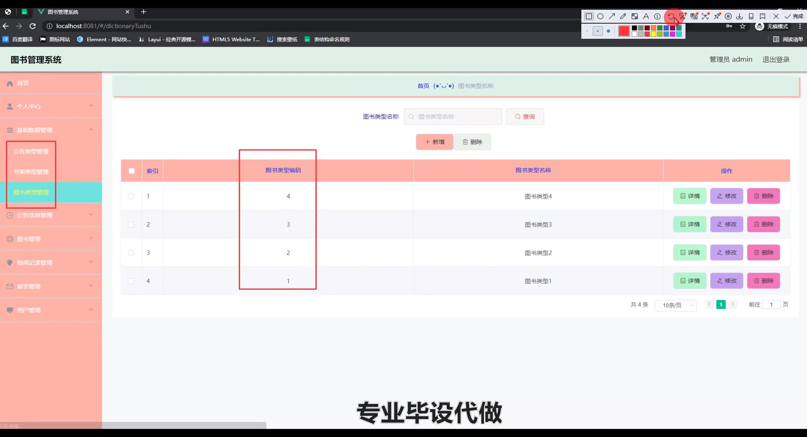
Task: Click the address bar URL
Action: tap(103, 26)
